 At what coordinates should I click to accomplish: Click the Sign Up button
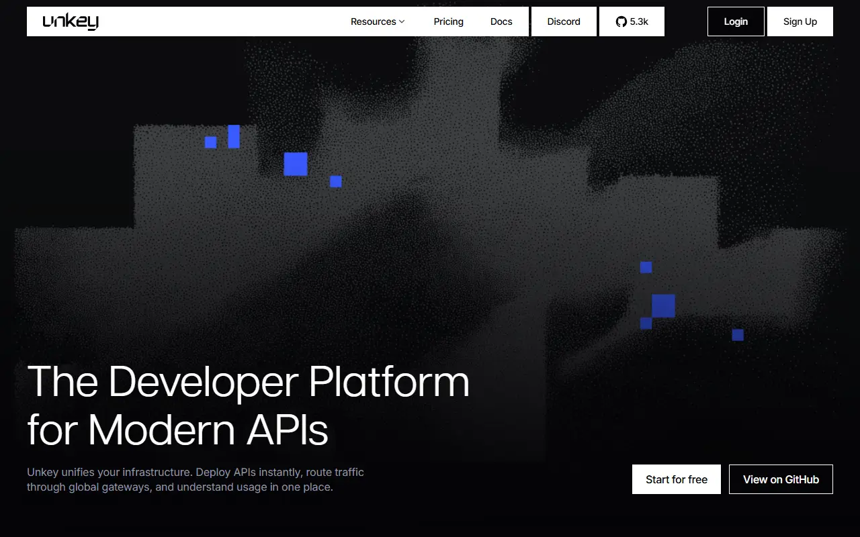point(800,21)
